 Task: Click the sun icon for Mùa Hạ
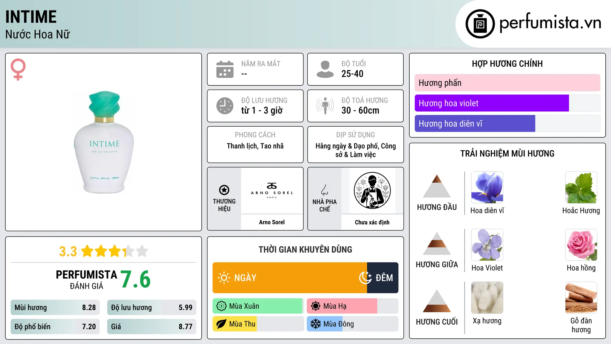(316, 306)
